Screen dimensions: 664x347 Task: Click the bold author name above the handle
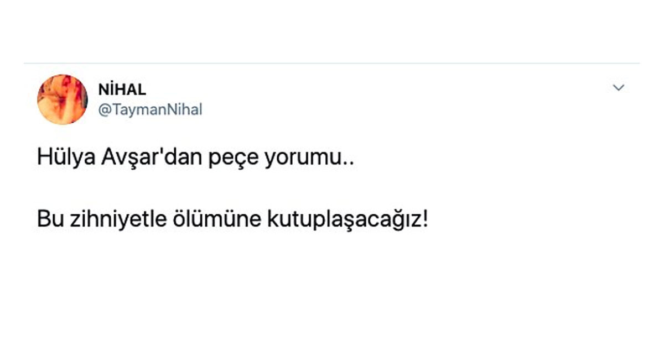[x=122, y=90]
